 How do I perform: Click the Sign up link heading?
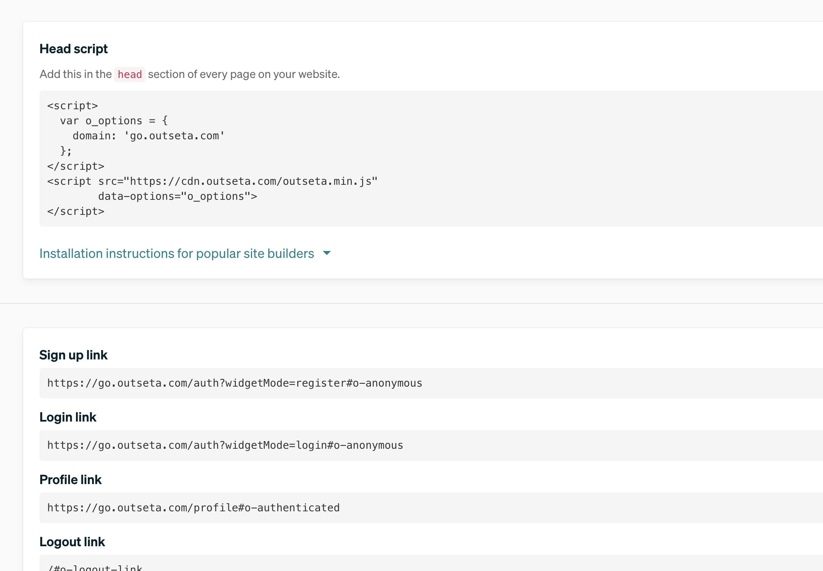tap(73, 355)
